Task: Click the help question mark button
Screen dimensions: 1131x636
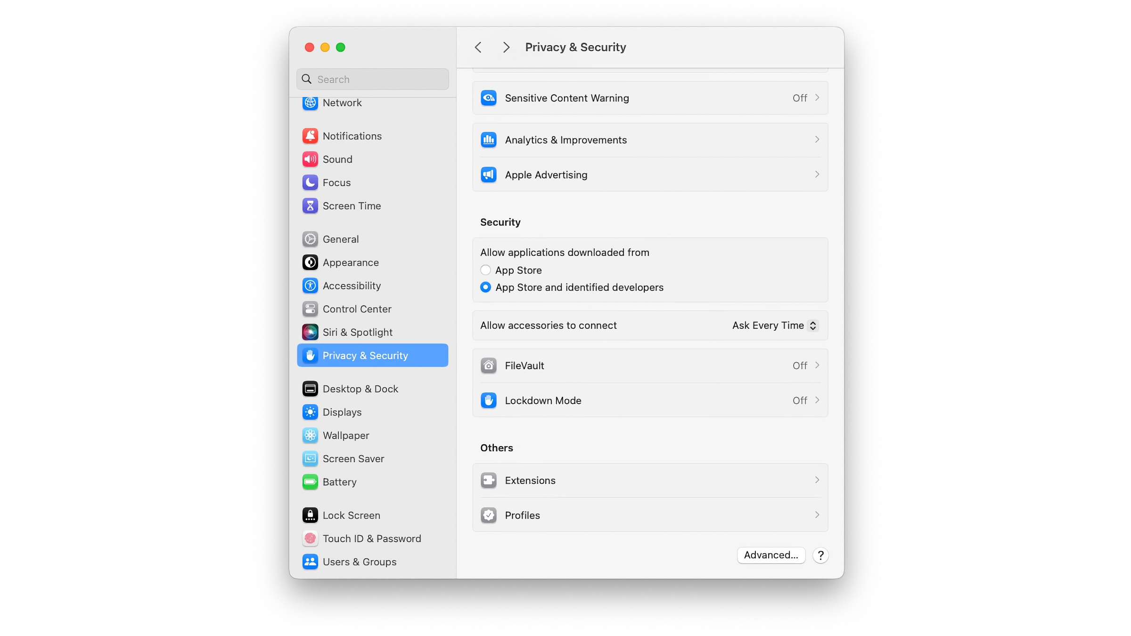Action: 820,555
